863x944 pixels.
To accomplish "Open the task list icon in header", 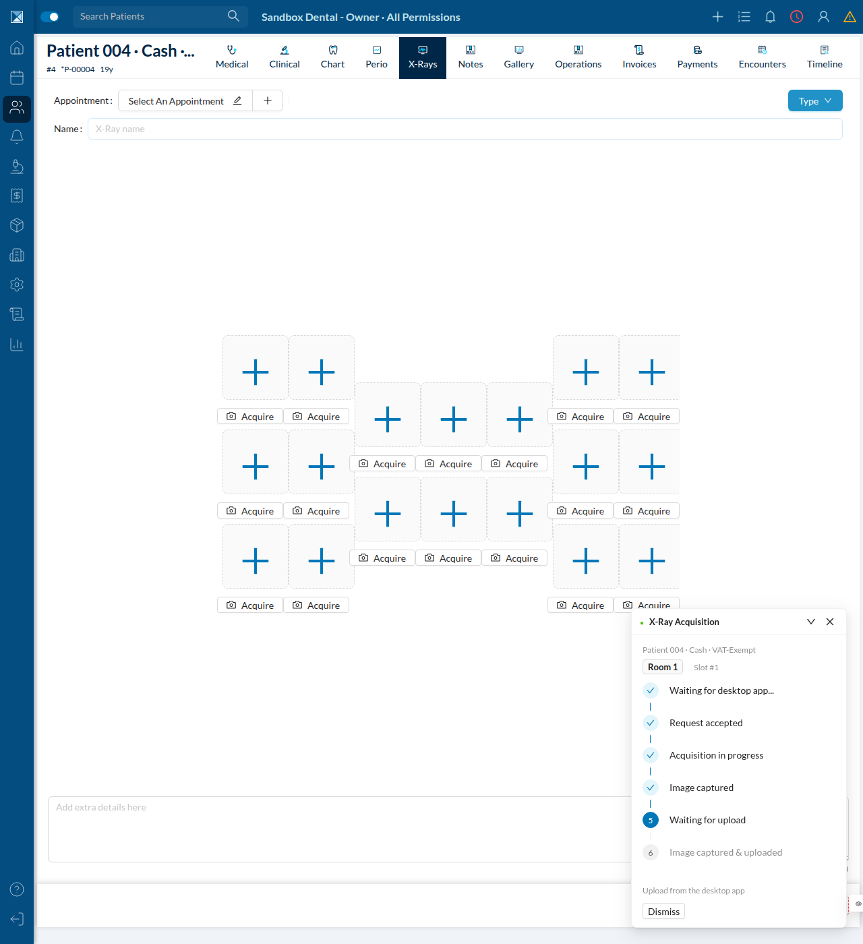I will click(744, 17).
